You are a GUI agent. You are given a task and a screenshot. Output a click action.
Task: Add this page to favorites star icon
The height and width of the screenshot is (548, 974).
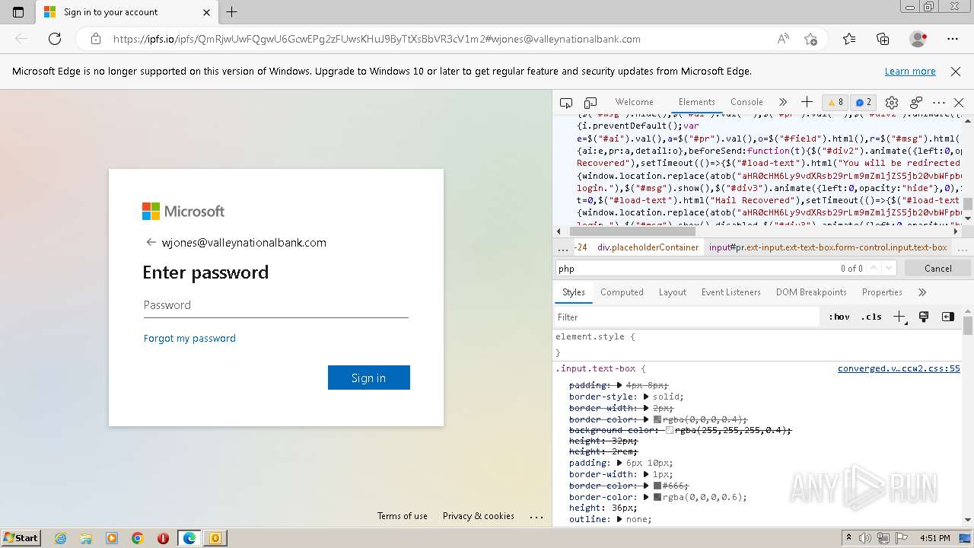[811, 39]
